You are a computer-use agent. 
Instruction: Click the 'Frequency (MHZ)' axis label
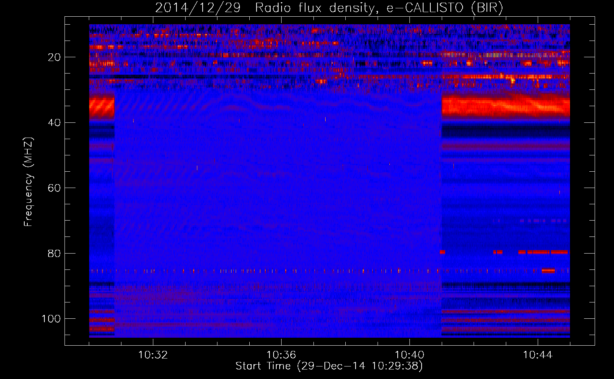[x=28, y=182]
